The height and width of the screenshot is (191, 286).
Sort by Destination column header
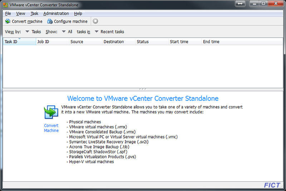tap(119, 41)
